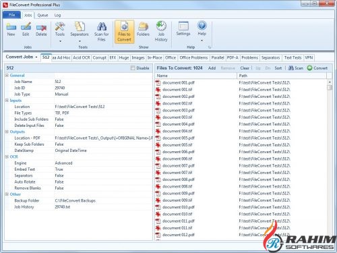Select the PDF icon for document001.pdf
The width and height of the screenshot is (337, 253).
coord(158,83)
